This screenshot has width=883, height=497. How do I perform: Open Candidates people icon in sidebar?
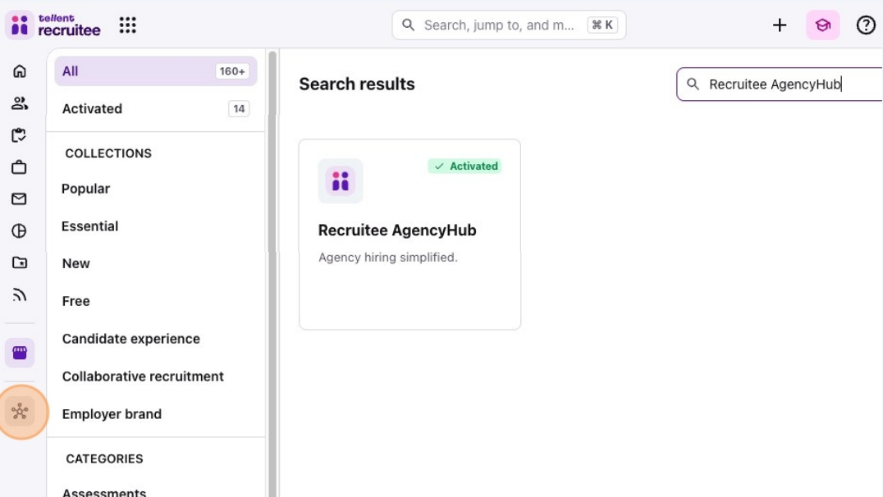(x=19, y=103)
